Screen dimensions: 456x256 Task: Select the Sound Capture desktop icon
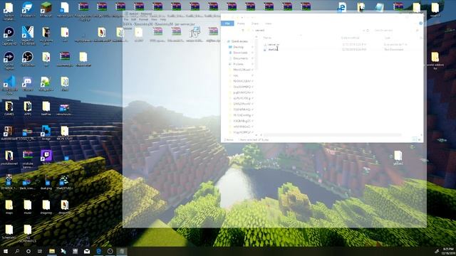click(9, 60)
